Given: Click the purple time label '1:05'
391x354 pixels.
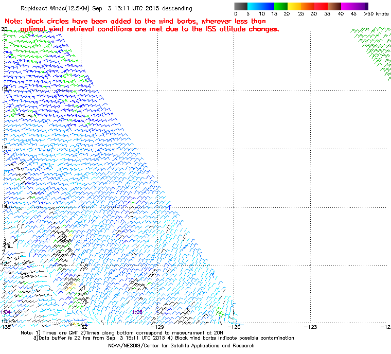Looking at the screenshot, I should 137,312.
